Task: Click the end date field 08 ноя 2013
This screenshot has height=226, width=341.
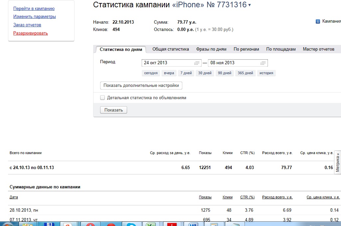Action: click(x=238, y=63)
